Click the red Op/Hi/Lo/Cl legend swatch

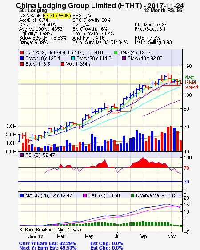click(x=22, y=52)
